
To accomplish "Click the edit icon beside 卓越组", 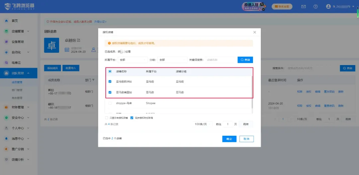I will point(79,40).
